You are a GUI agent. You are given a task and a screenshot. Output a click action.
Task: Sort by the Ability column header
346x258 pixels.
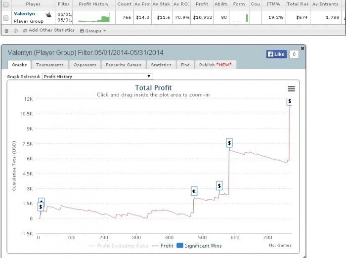[x=221, y=4]
